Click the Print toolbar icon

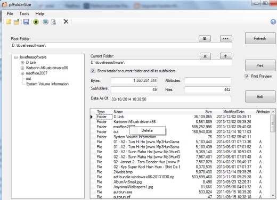(x=45, y=22)
